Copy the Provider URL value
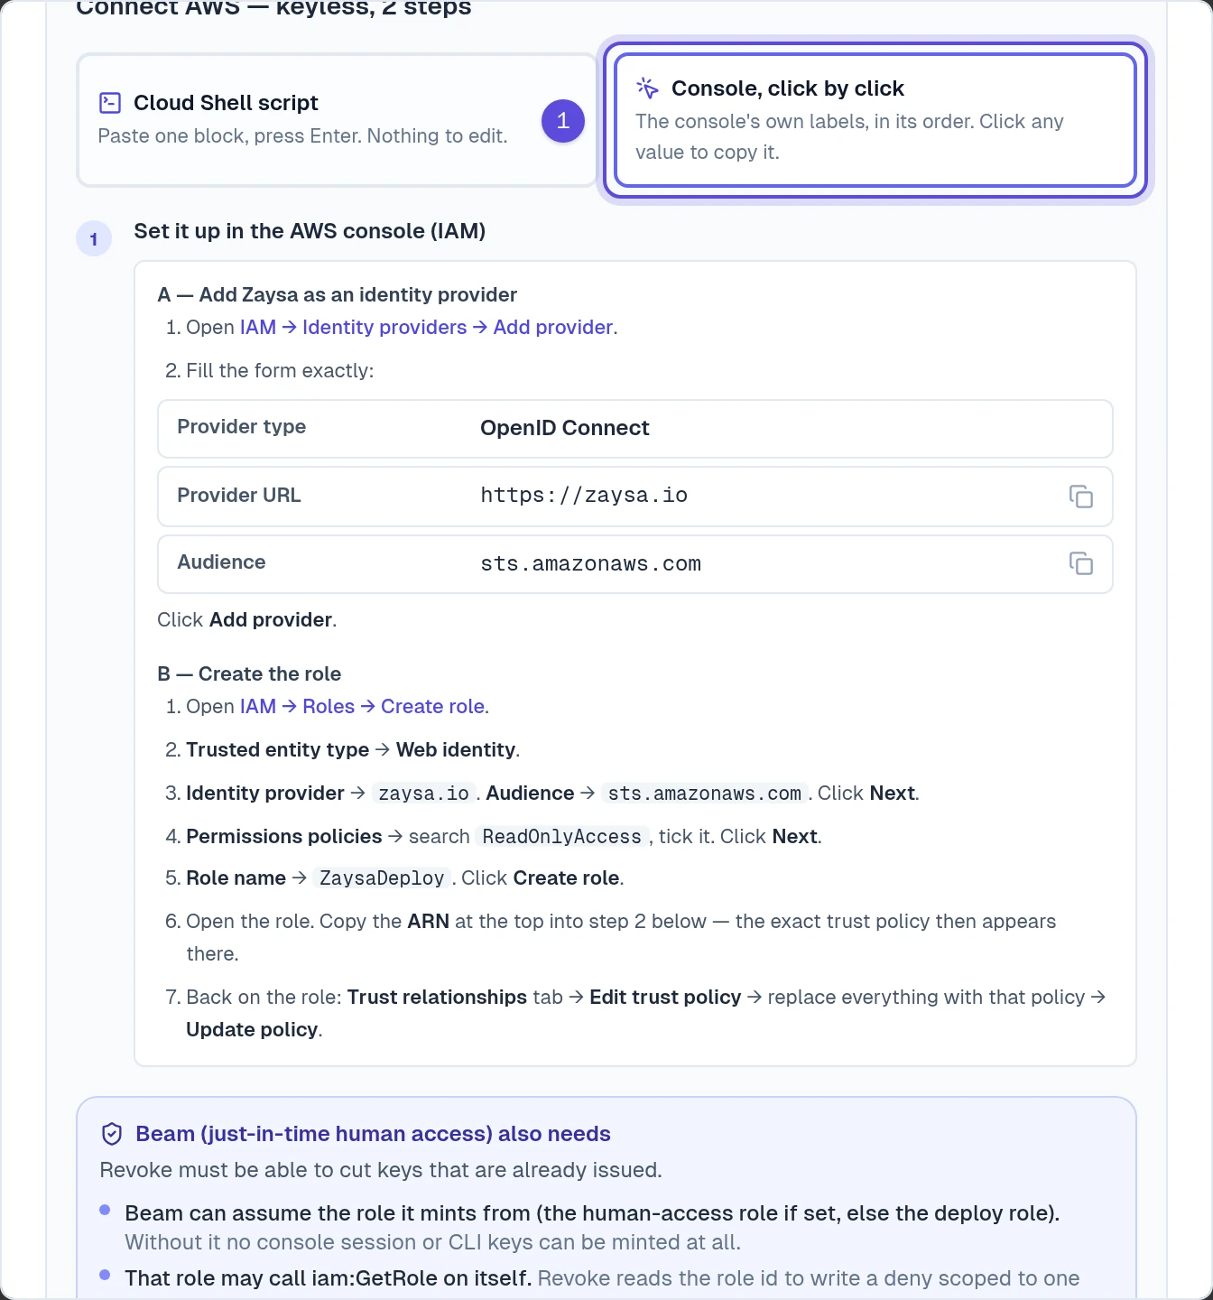 click(1080, 497)
